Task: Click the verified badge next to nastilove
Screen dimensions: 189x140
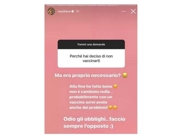Action: pos(73,11)
